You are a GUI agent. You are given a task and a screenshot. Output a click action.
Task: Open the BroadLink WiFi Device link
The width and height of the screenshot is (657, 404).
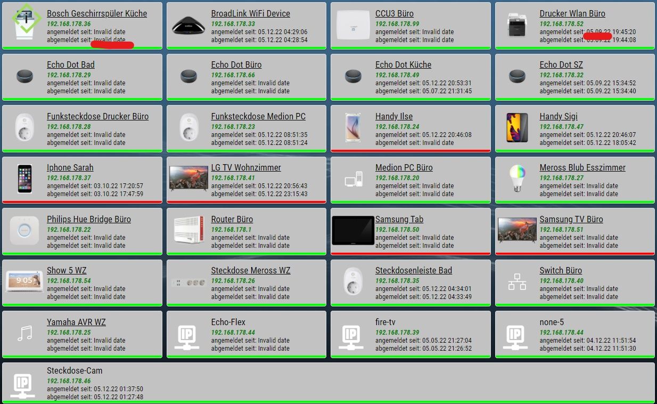click(250, 13)
